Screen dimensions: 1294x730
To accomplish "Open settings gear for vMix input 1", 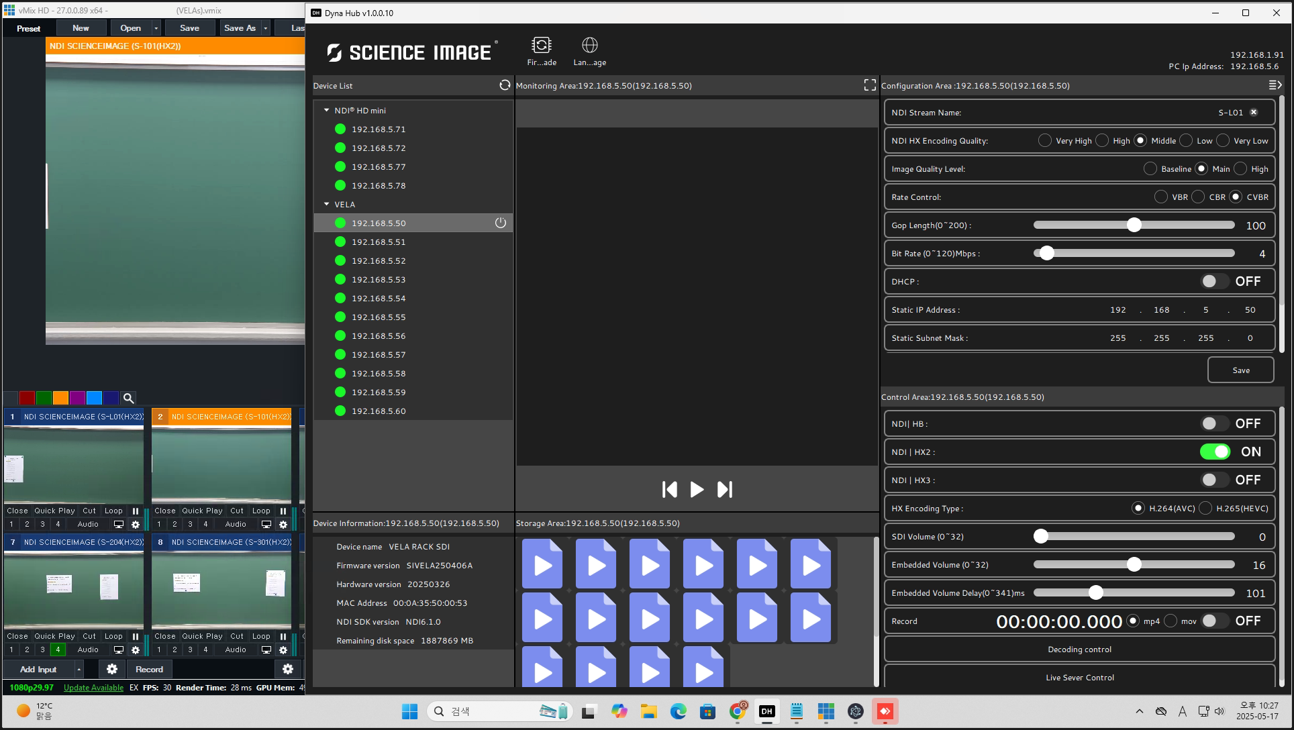I will (136, 525).
